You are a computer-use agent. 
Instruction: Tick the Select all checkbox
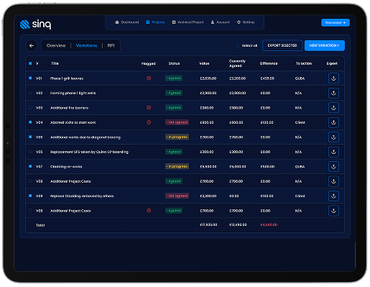click(x=238, y=45)
